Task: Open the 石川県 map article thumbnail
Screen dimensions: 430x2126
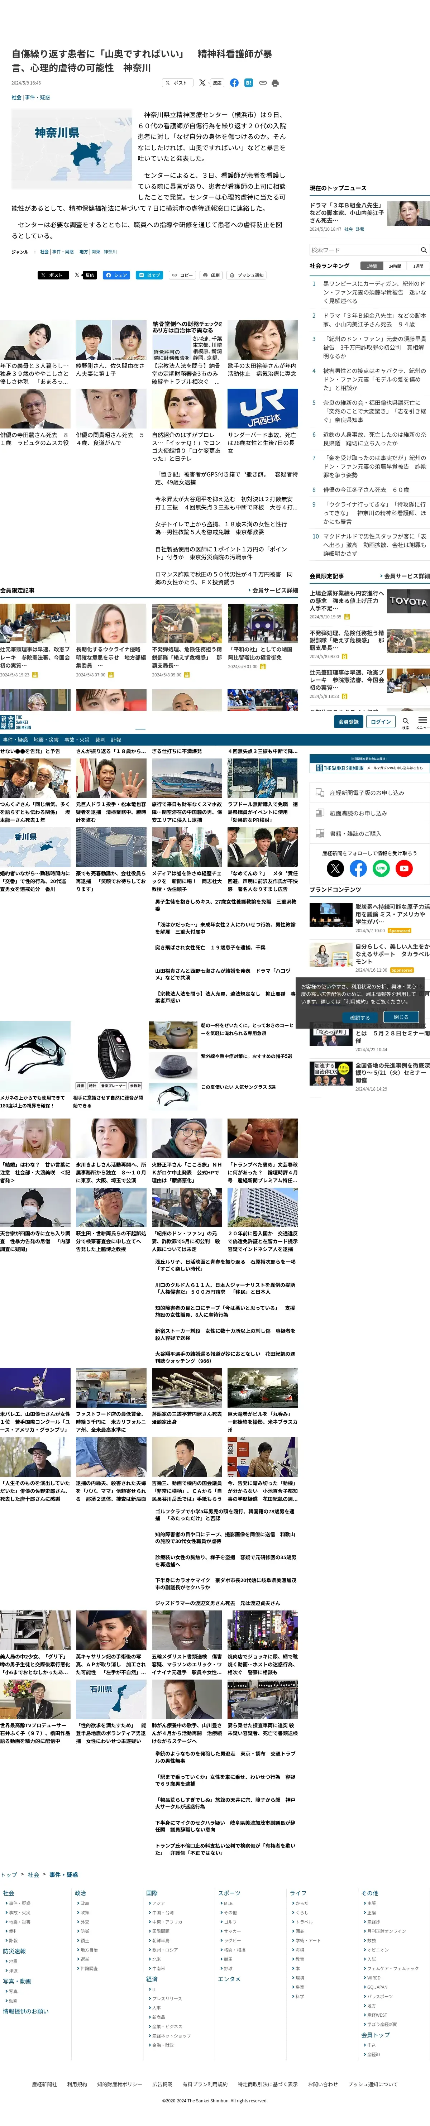Action: pyautogui.click(x=111, y=1700)
